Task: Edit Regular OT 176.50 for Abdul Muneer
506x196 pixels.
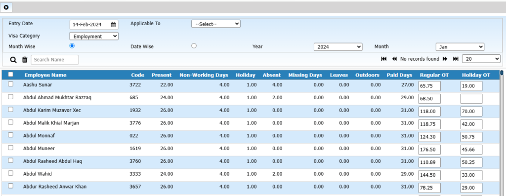Action: [429, 150]
